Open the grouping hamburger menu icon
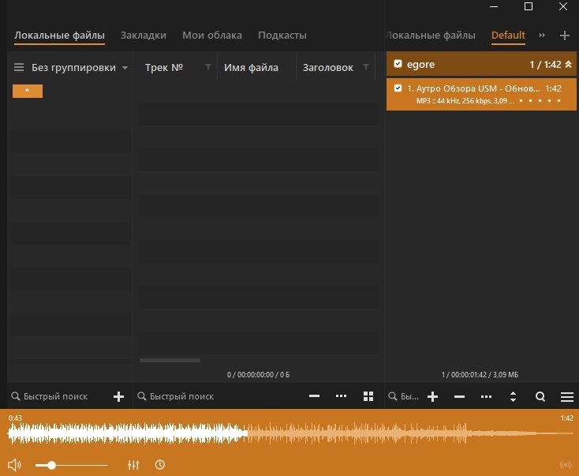This screenshot has width=579, height=476. click(x=19, y=67)
